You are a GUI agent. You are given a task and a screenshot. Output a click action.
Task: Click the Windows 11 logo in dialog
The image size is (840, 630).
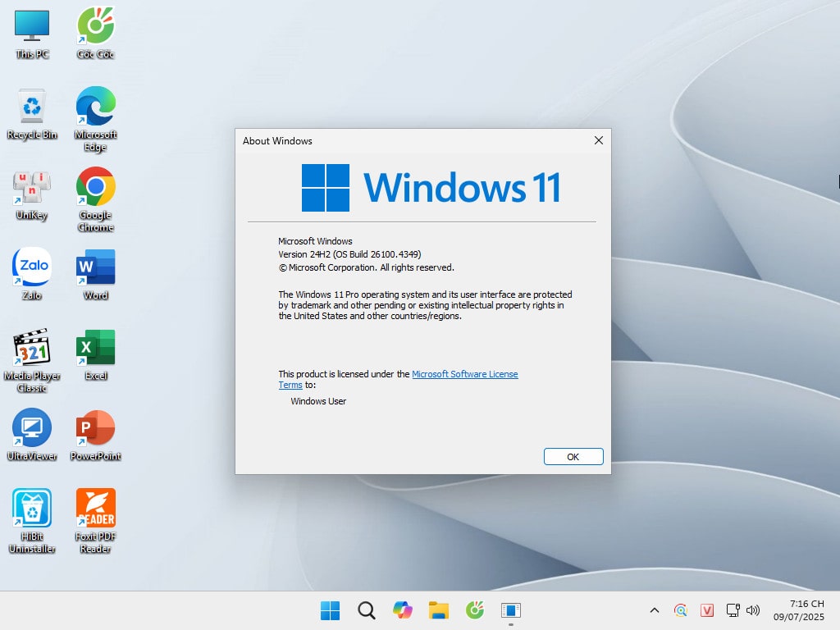(x=431, y=188)
